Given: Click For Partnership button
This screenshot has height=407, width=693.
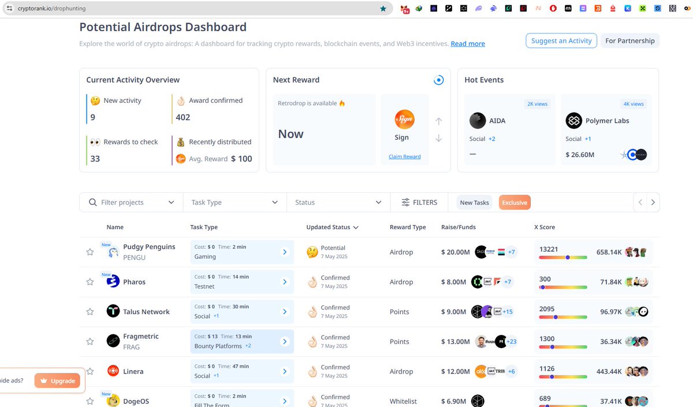Looking at the screenshot, I should point(630,41).
